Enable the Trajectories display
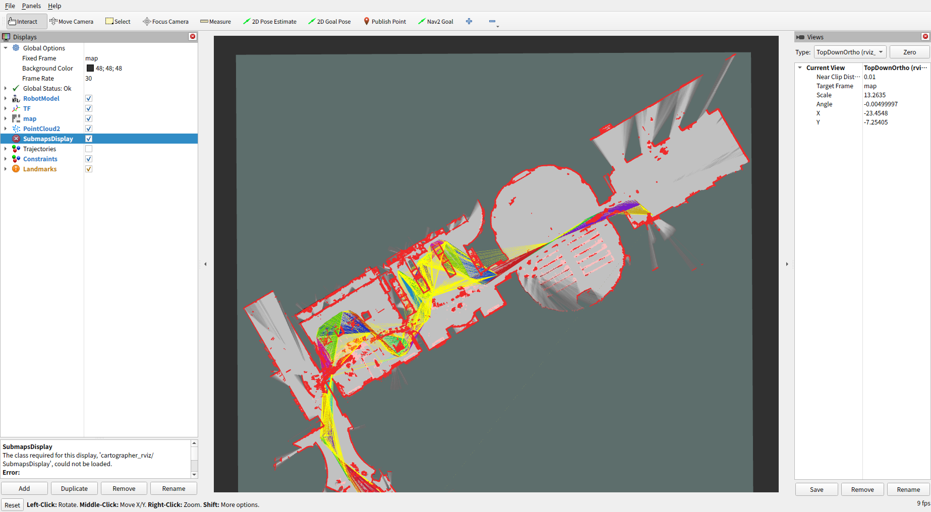931x512 pixels. (x=88, y=149)
